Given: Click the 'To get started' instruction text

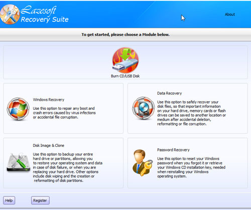Looking at the screenshot, I should pyautogui.click(x=125, y=35).
